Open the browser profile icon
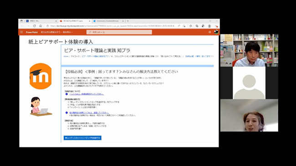Image resolution: width=296 pixels, height=166 pixels. 209,26
